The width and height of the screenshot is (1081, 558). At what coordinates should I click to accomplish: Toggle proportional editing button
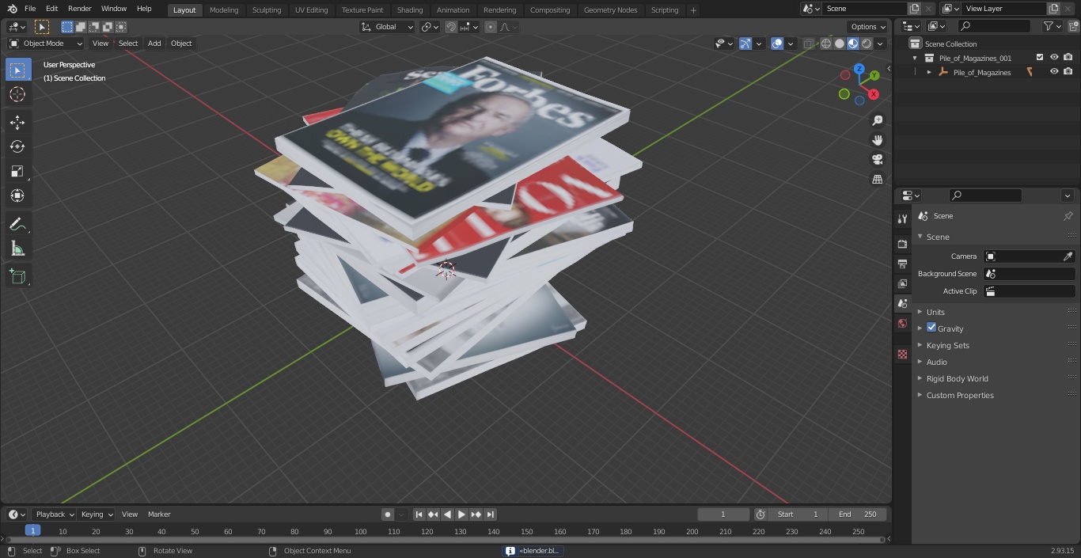click(x=491, y=27)
